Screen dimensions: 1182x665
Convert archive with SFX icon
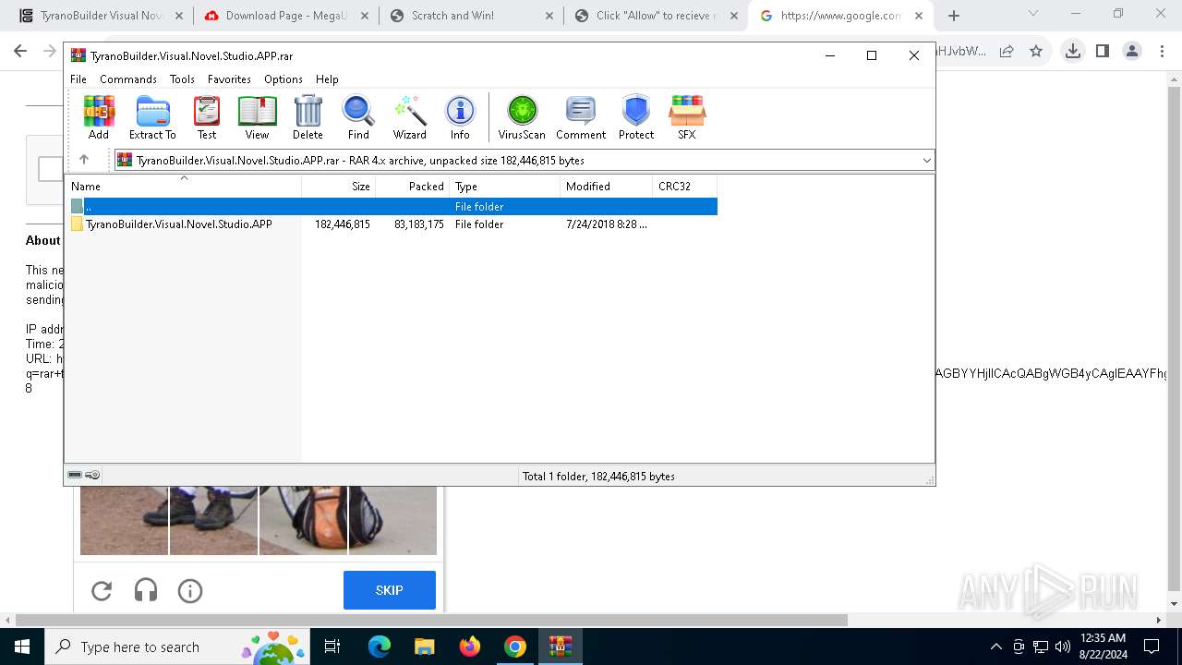click(x=687, y=117)
